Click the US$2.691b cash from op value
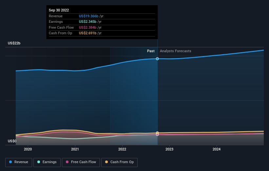The height and width of the screenshot is (171, 269). point(87,33)
